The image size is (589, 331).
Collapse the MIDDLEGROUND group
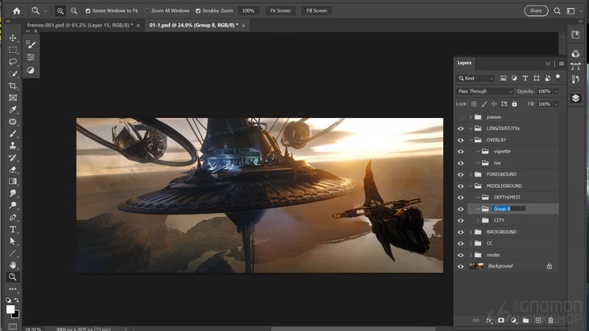pos(471,186)
